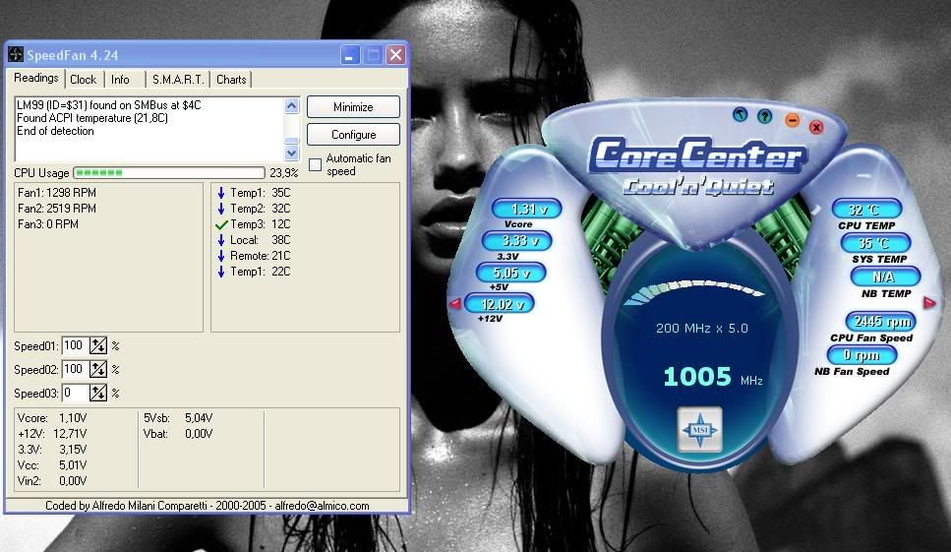Click the CoreCenter round arrow icon
951x552 pixels.
click(x=740, y=114)
